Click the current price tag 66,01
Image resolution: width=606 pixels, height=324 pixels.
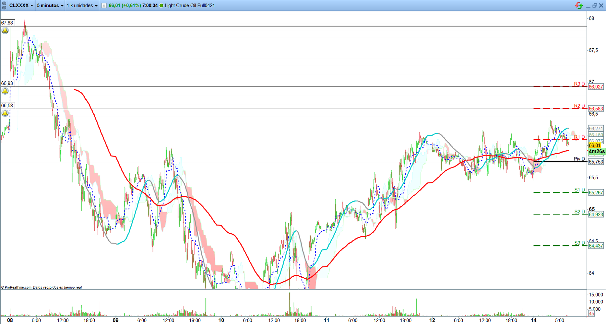[595, 145]
